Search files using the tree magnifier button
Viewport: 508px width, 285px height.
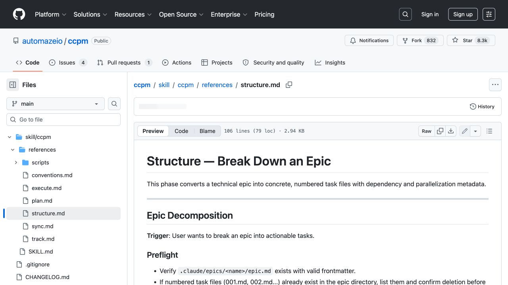point(114,104)
